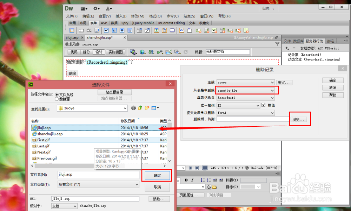Insert Spry Validation Text Field
The image size is (351, 211).
coord(199,30)
